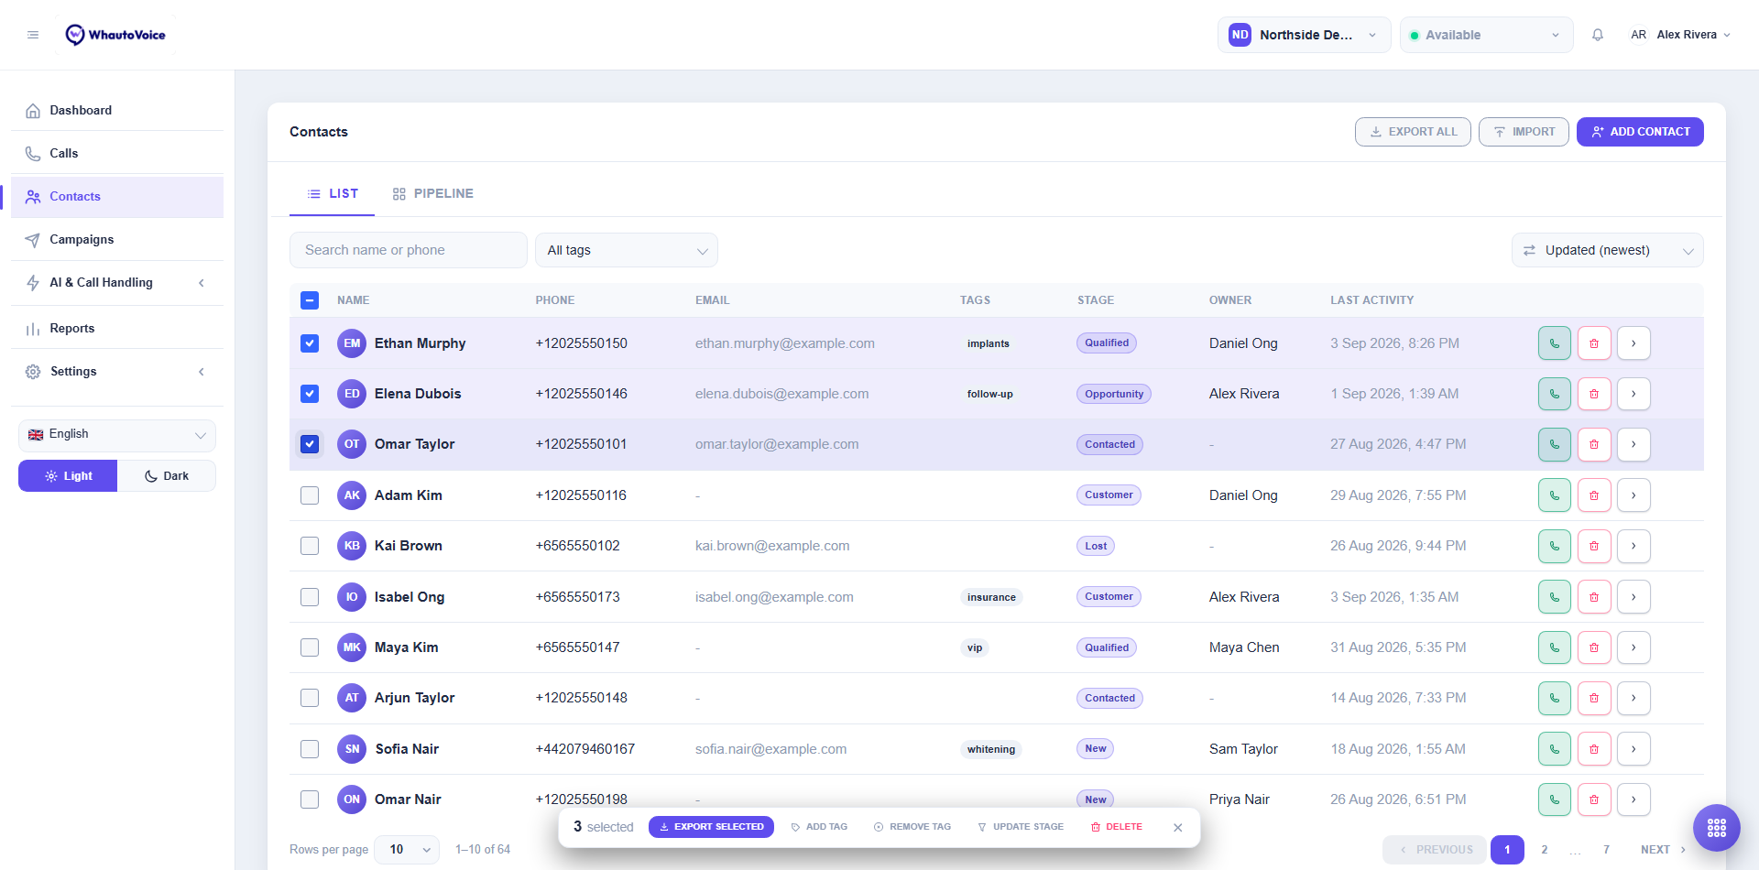1759x870 pixels.
Task: Toggle the hamburger sidebar menu icon
Action: [x=33, y=35]
